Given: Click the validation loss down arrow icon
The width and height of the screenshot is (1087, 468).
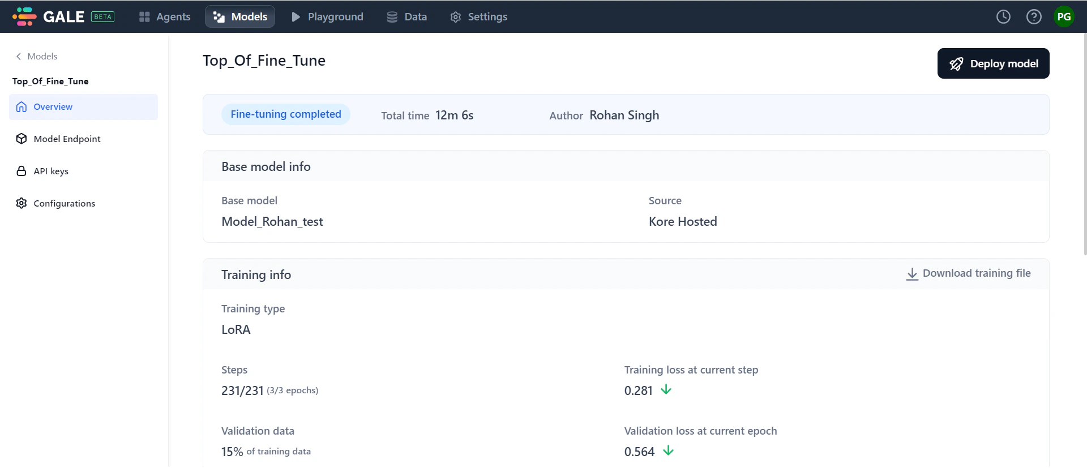Looking at the screenshot, I should click(x=668, y=450).
